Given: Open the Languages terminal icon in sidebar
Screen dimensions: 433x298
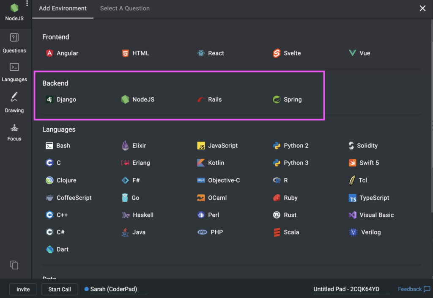Looking at the screenshot, I should [x=14, y=72].
